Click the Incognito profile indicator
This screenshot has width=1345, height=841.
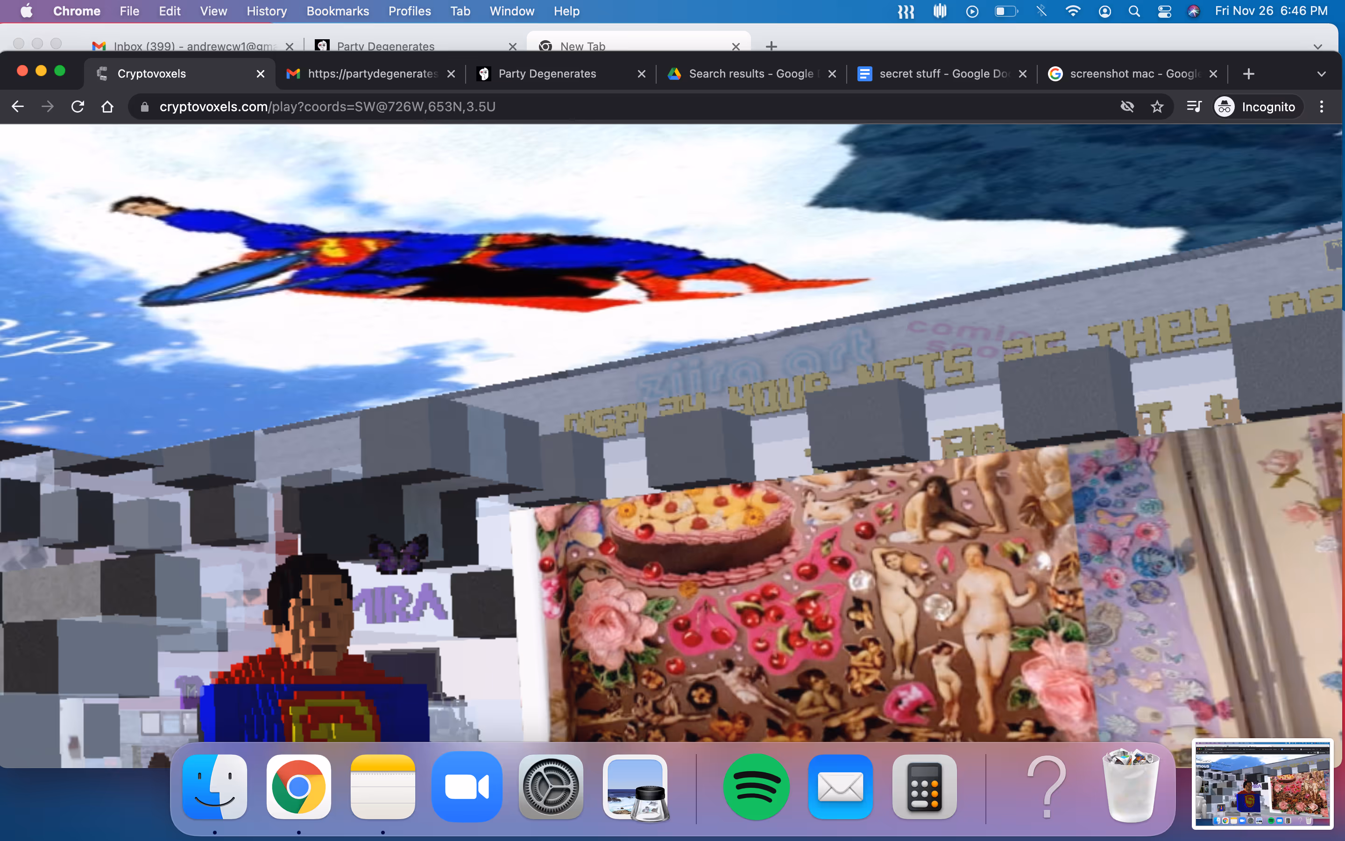(1255, 107)
